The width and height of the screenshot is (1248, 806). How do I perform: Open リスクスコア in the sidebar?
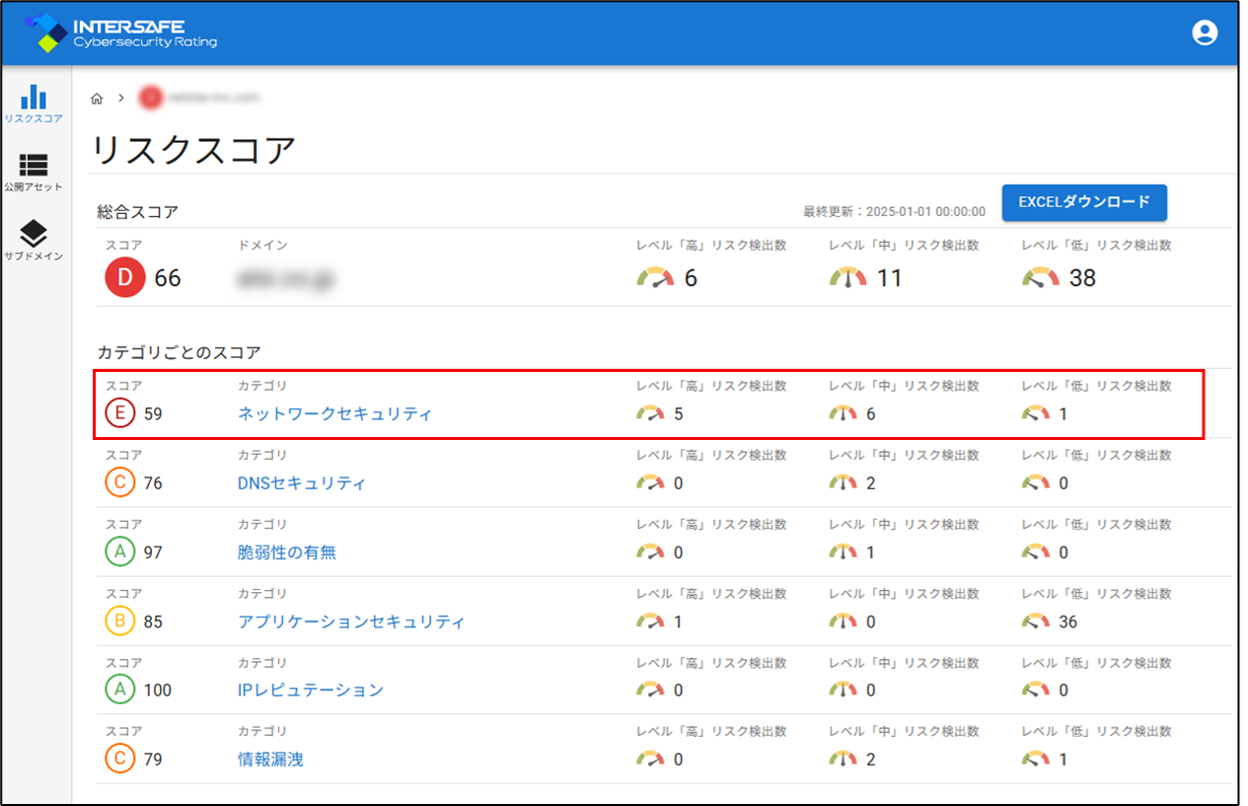click(x=34, y=104)
